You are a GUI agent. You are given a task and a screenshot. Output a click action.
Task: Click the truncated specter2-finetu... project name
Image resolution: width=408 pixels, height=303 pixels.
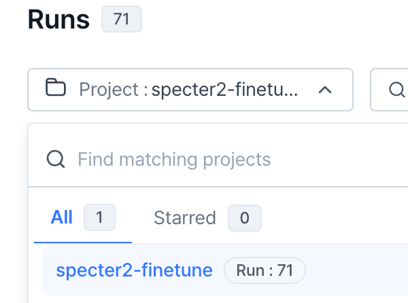tap(224, 90)
